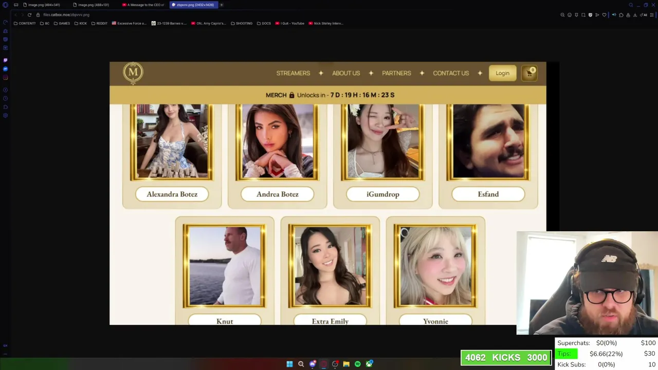Click Esfand portrait thumbnail
The image size is (658, 370).
click(x=488, y=142)
